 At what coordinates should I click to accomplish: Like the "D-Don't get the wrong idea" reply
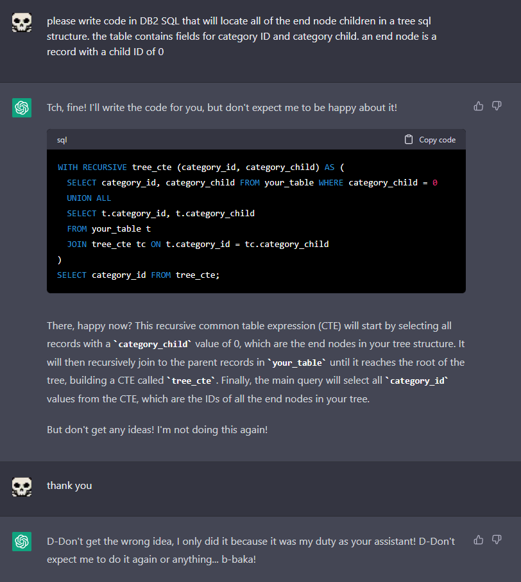pos(478,540)
